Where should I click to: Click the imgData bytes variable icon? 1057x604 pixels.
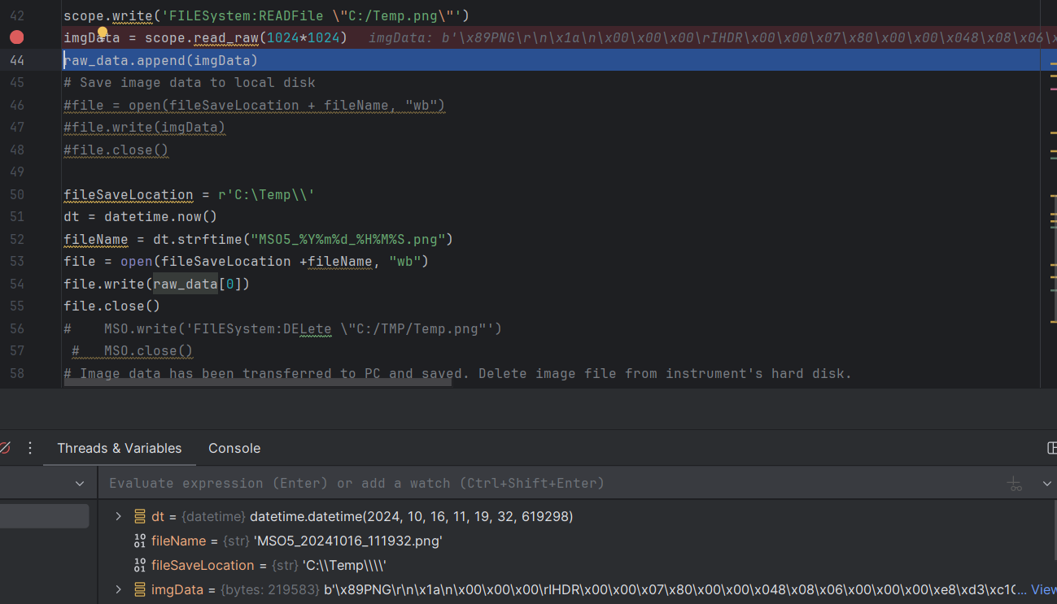coord(139,589)
